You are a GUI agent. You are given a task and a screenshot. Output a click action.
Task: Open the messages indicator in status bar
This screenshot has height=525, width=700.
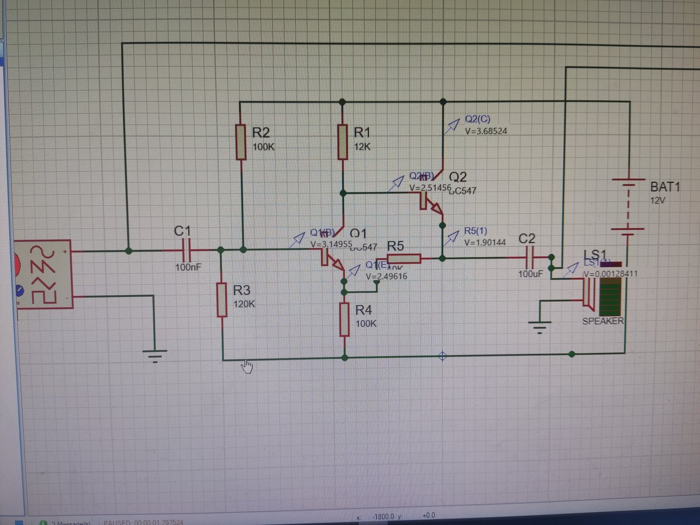pyautogui.click(x=66, y=523)
